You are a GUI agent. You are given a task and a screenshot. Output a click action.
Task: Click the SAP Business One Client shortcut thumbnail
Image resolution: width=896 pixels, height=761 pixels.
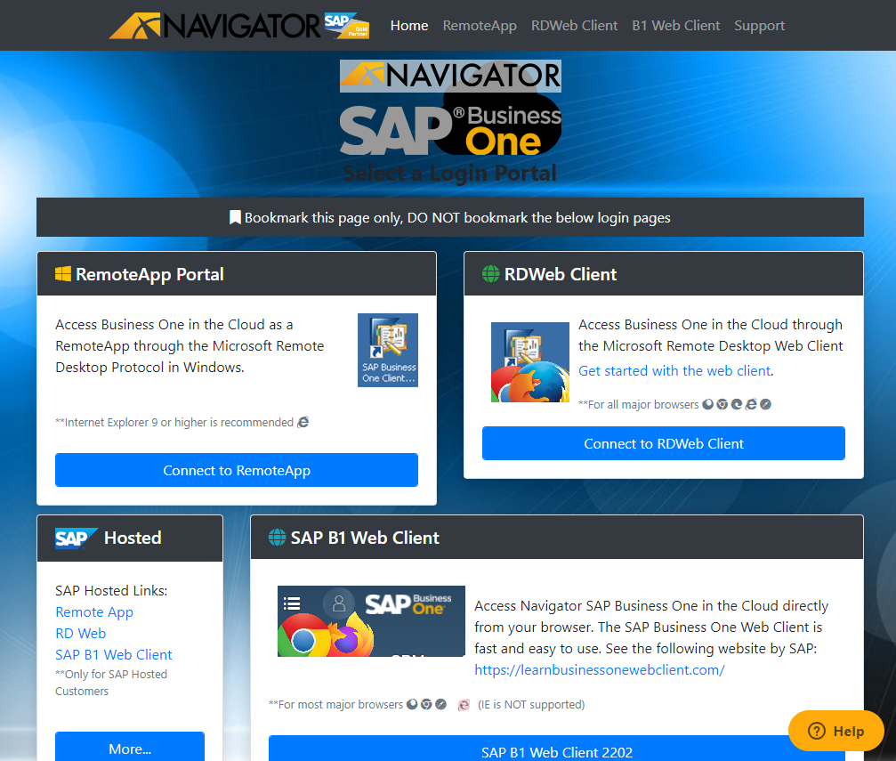[x=388, y=350]
